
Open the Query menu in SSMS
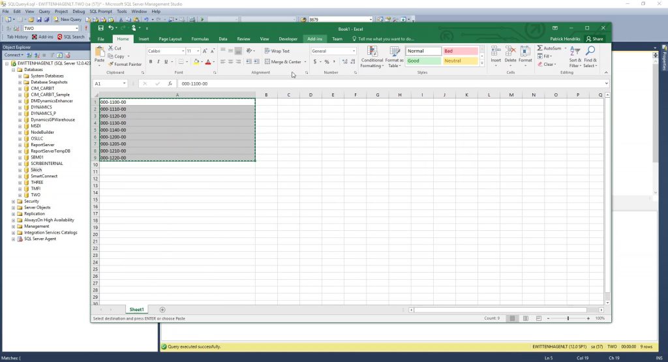44,11
